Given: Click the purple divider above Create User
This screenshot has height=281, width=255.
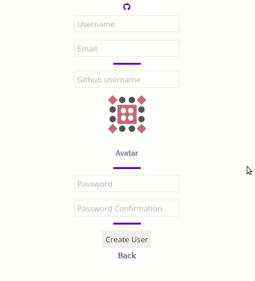Looking at the screenshot, I should click(127, 224).
